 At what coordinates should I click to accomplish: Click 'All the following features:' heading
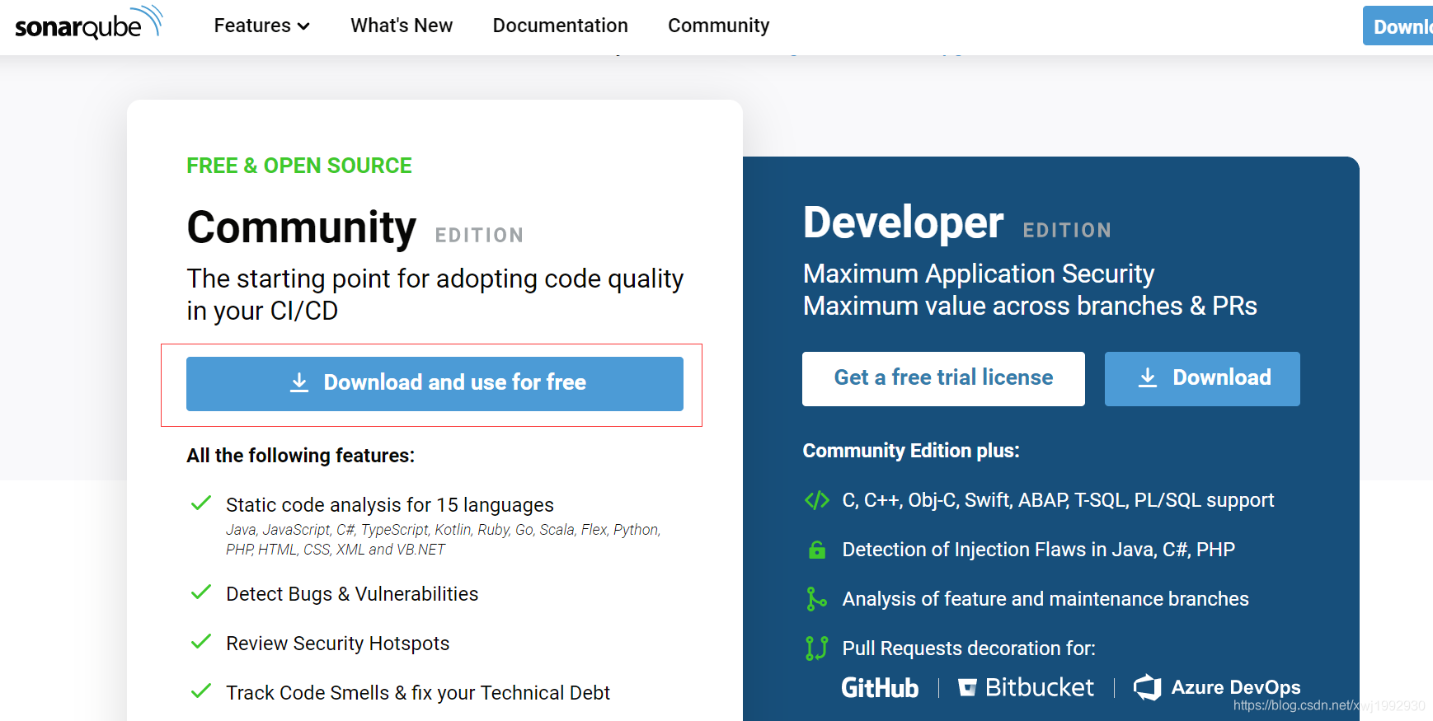301,456
